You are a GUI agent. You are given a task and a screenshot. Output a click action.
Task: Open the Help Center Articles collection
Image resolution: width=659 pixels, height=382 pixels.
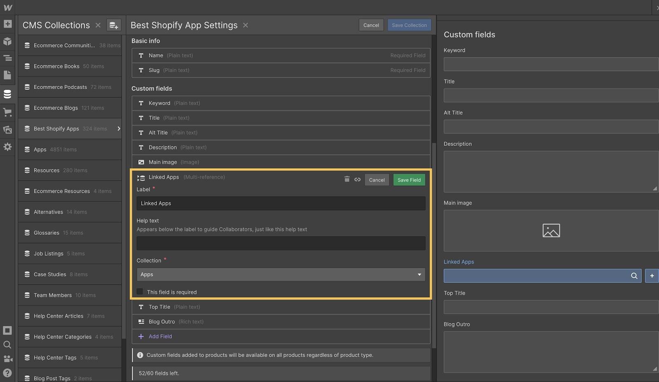tap(70, 316)
